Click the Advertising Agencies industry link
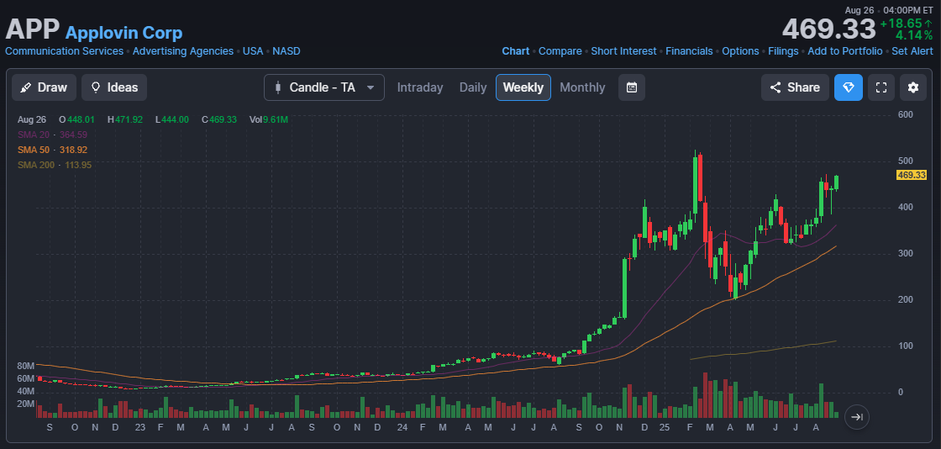 [x=183, y=51]
